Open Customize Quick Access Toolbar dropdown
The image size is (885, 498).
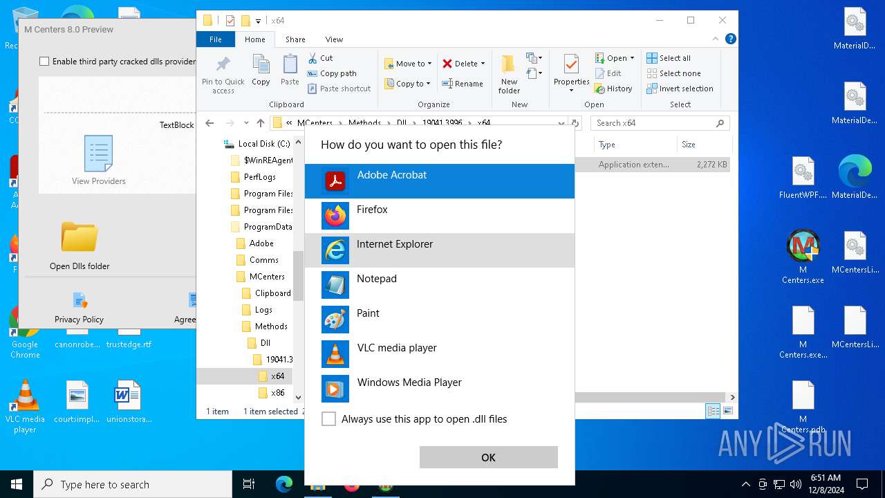[258, 21]
